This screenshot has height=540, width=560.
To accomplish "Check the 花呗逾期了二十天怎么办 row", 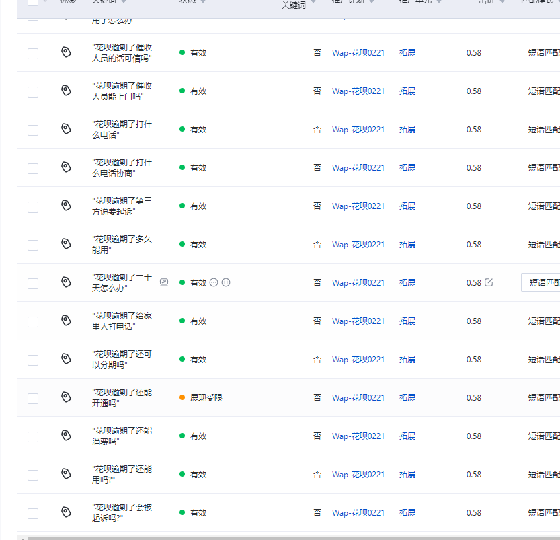I will pos(33,284).
